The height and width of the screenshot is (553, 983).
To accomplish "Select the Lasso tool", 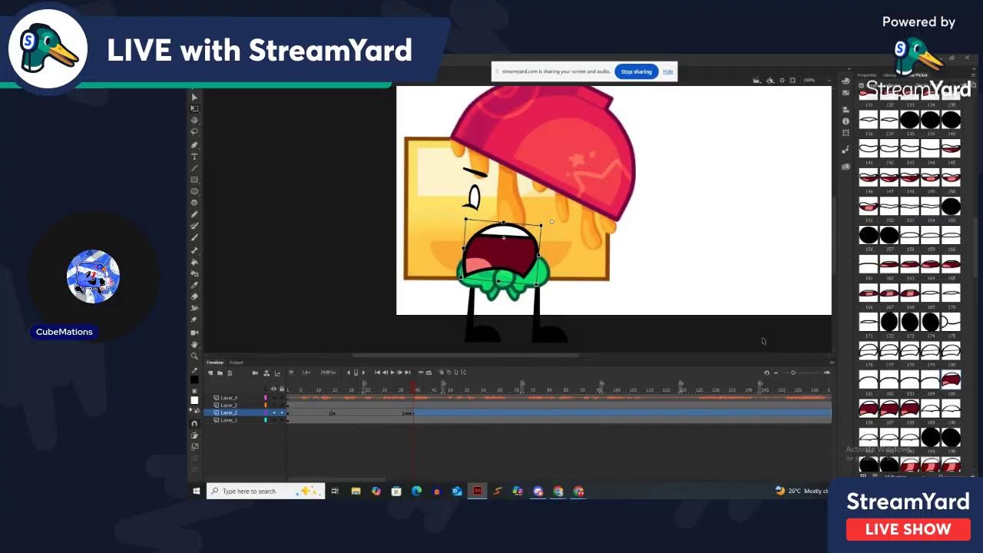I will [194, 131].
